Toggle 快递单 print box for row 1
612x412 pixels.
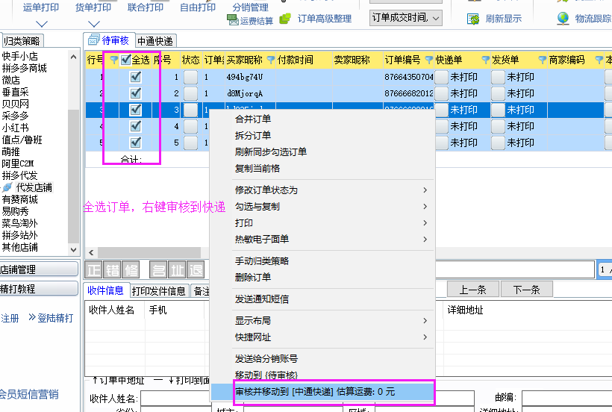tap(441, 77)
